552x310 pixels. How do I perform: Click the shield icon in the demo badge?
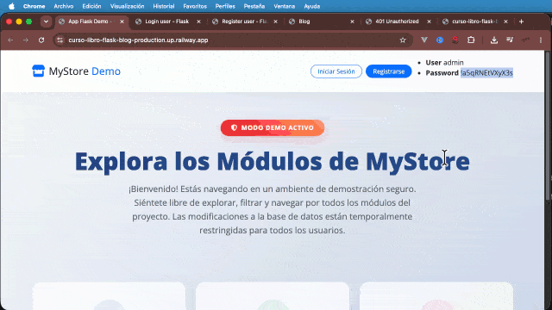(234, 127)
